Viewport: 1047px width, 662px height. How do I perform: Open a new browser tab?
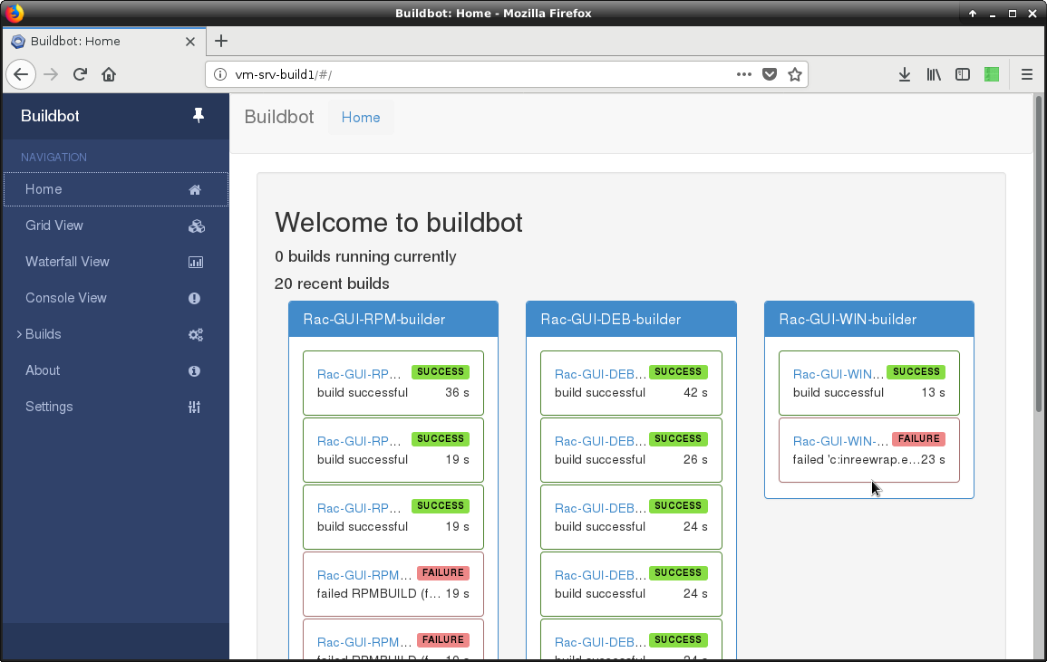point(221,41)
